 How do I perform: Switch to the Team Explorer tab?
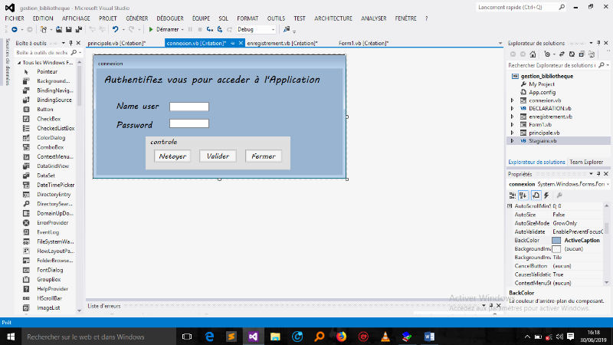[586, 162]
